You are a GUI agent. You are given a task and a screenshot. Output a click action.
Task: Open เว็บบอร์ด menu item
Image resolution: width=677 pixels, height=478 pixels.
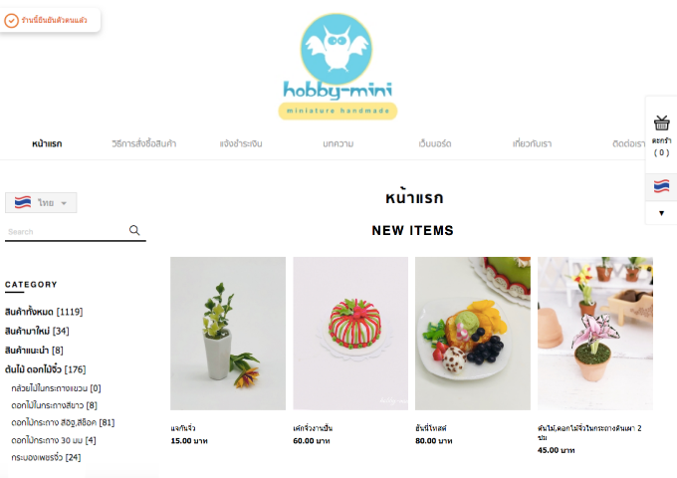(435, 143)
